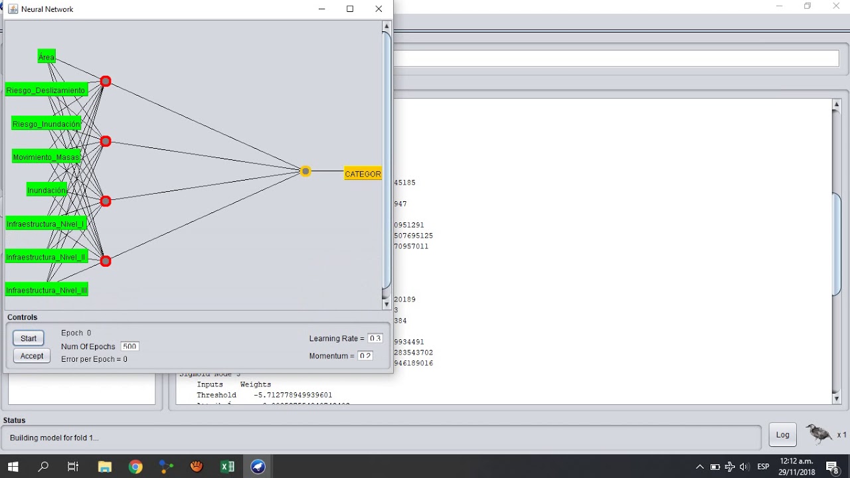Screen dimensions: 850x478
Task: Click the topmost red hidden node
Action: coord(106,82)
